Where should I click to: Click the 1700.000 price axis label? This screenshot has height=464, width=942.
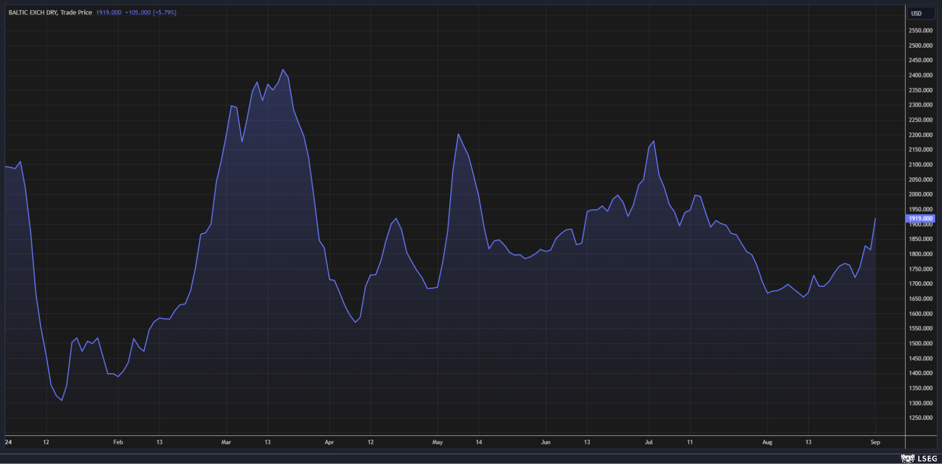920,284
